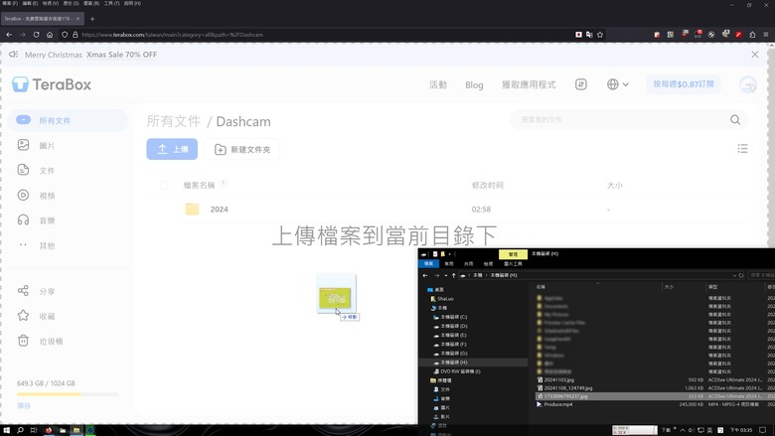Viewport: 775px width, 436px height.
Task: Open the Blog link
Action: tap(474, 85)
